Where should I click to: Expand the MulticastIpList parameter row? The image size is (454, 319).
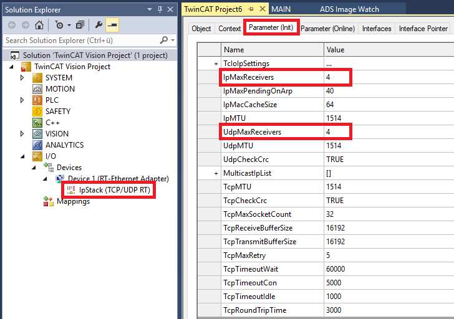coord(216,173)
